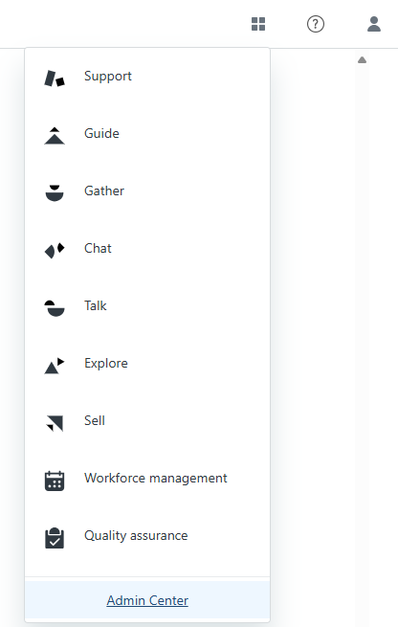Click the Gather product icon
The image size is (398, 627).
[55, 193]
